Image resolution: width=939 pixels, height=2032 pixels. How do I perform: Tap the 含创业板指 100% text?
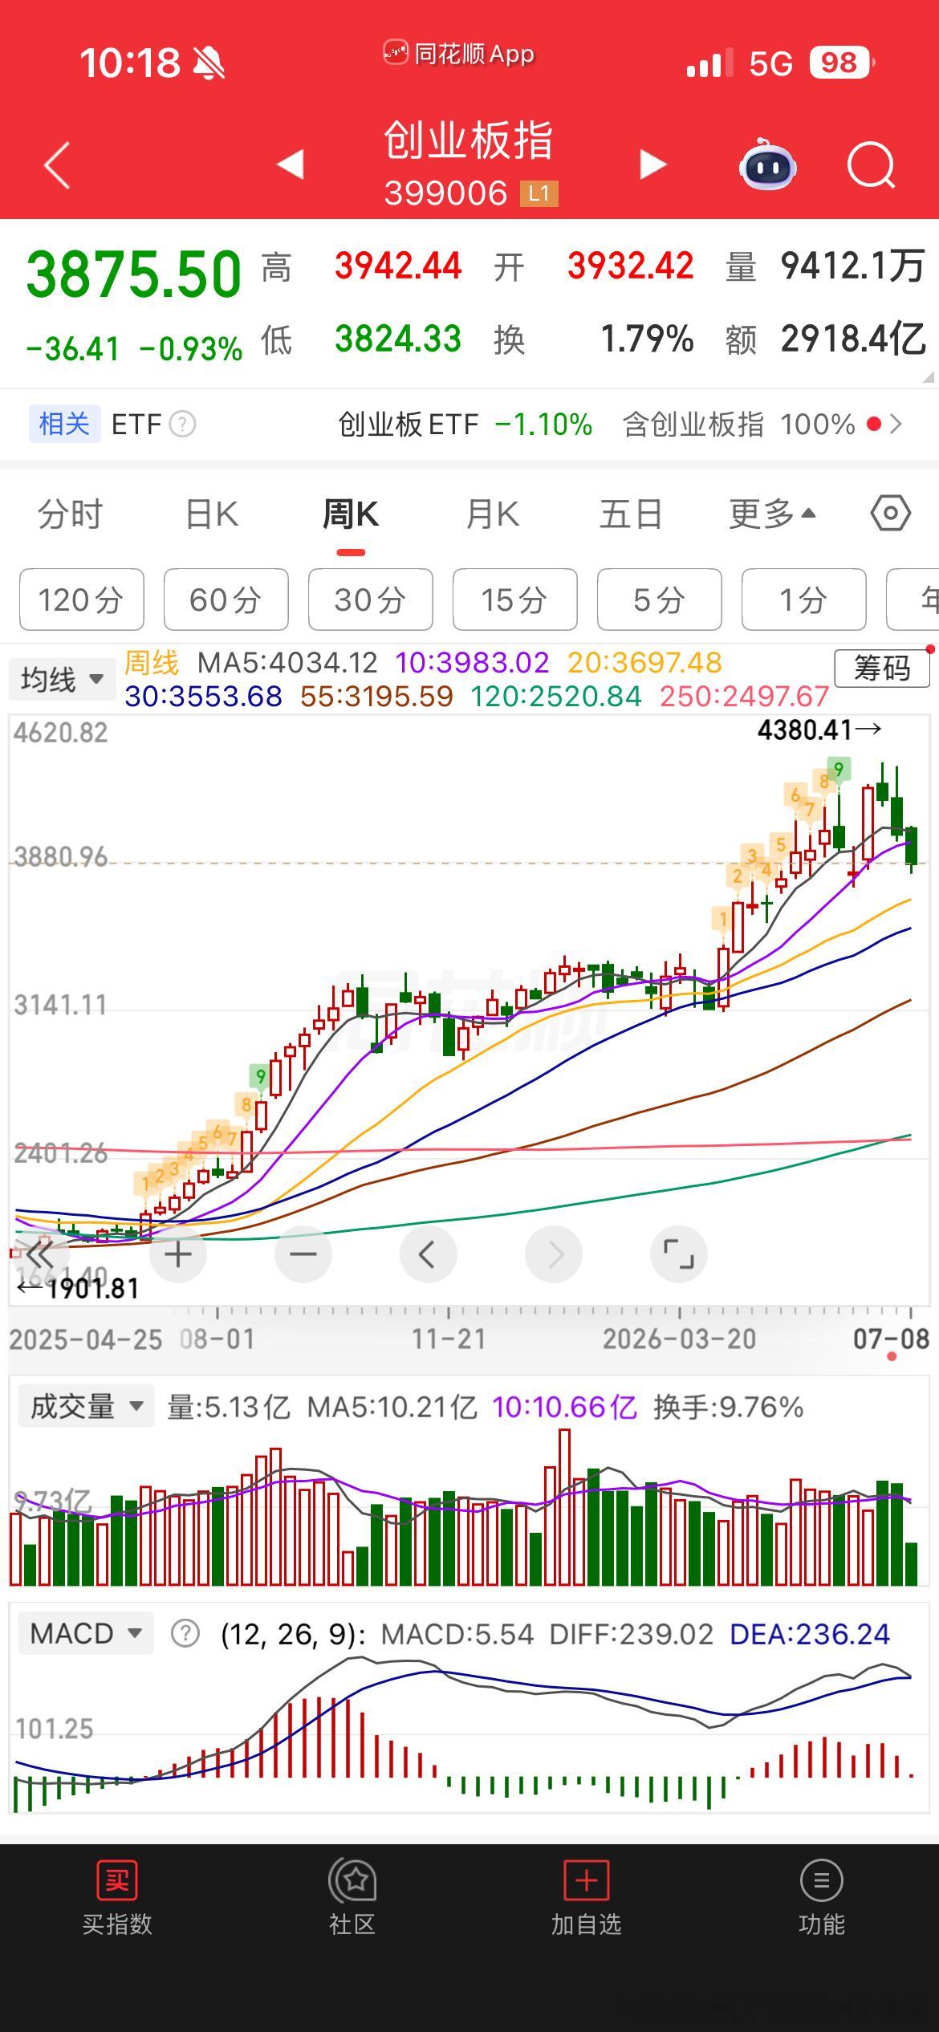[738, 424]
